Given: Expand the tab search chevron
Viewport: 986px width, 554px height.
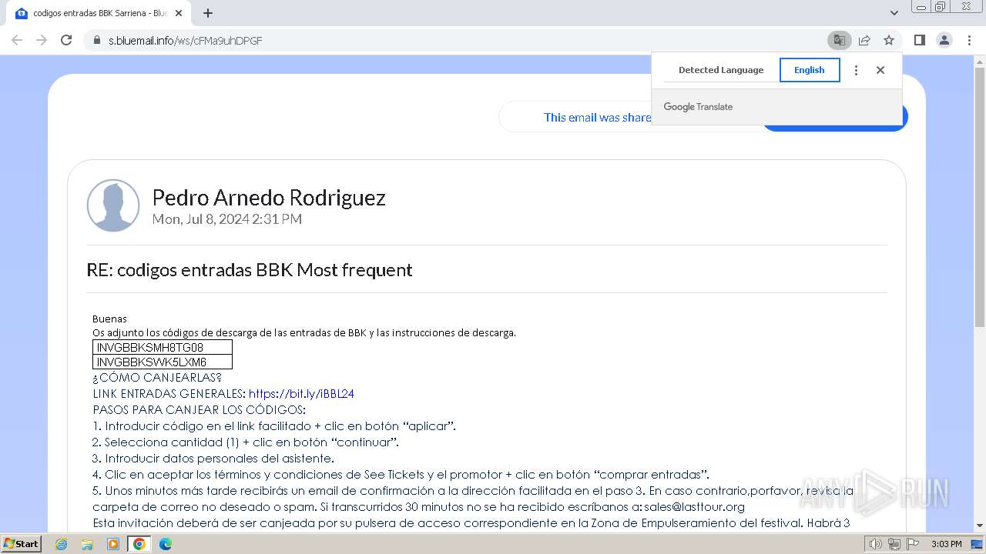Looking at the screenshot, I should 894,13.
